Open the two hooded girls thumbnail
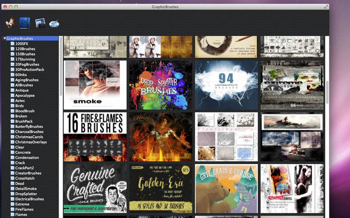The height and width of the screenshot is (218, 350). (x=161, y=47)
